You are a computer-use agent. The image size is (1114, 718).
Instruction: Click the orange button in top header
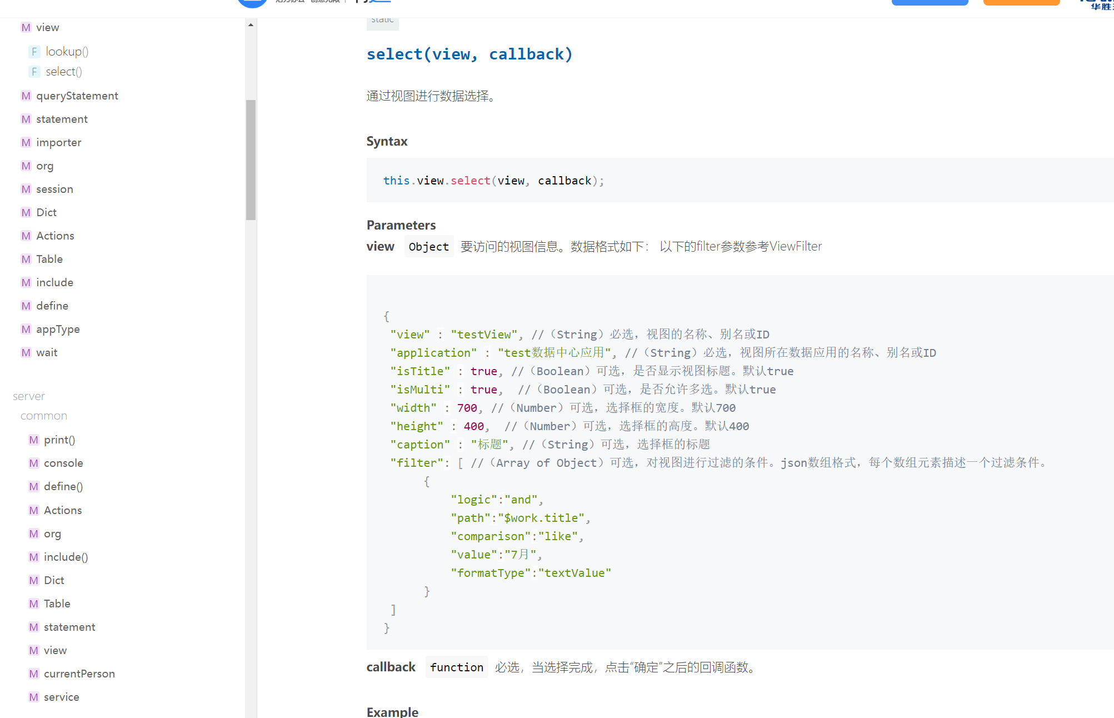coord(1021,2)
